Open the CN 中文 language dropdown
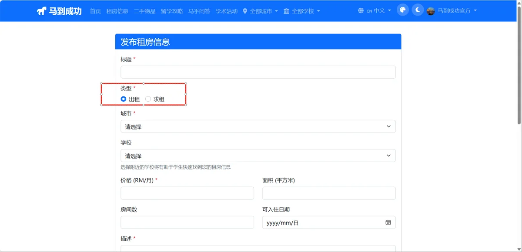The height and width of the screenshot is (252, 522). click(x=374, y=11)
